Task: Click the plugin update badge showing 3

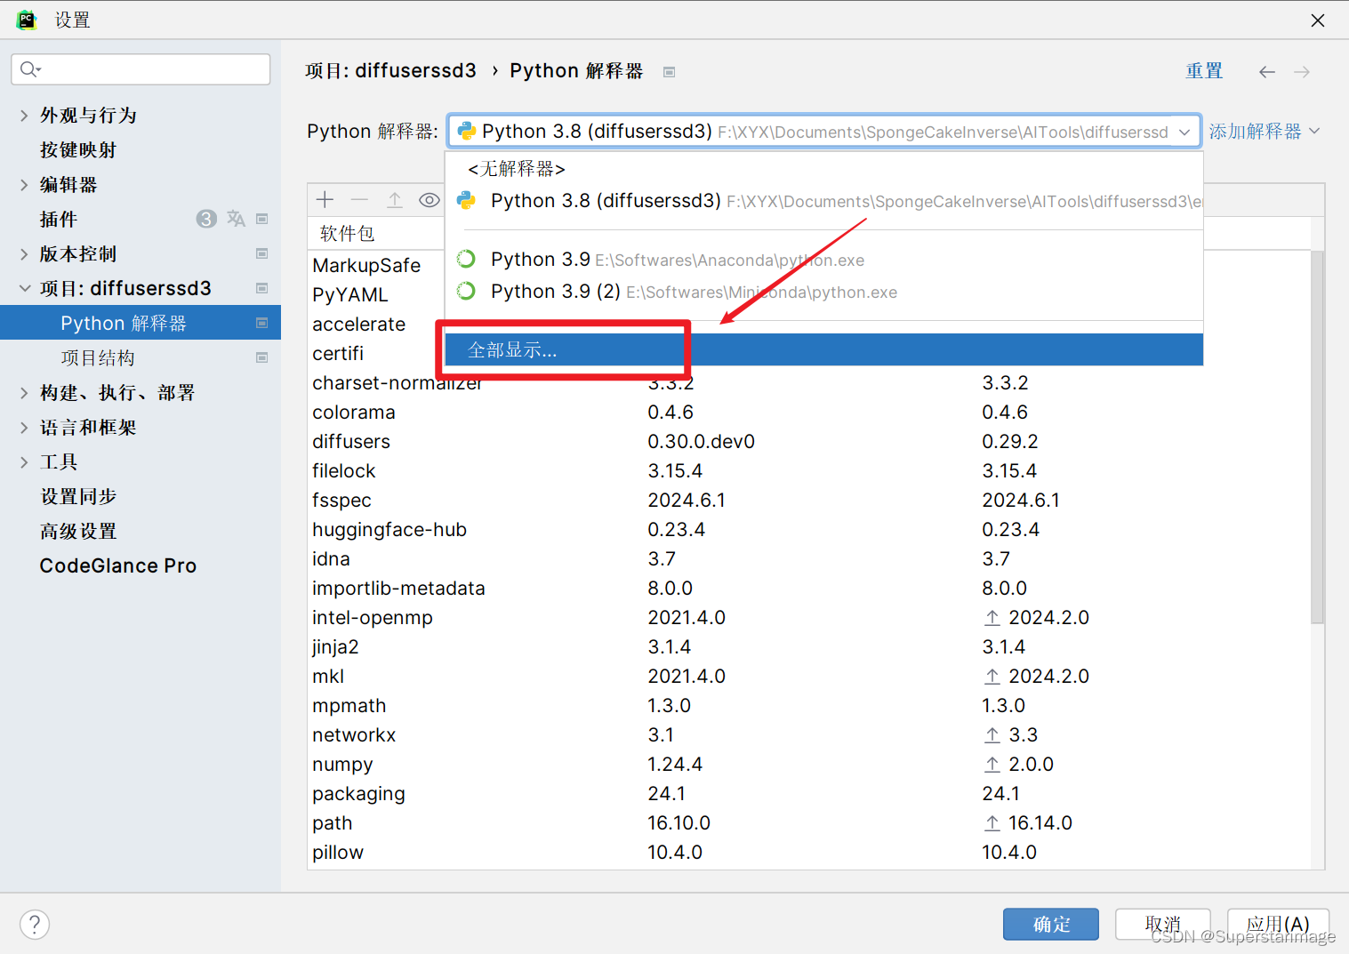Action: point(206,219)
